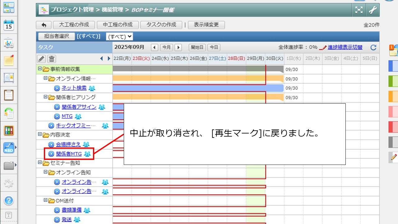Click 機能管理 in the breadcrumb

pos(112,10)
